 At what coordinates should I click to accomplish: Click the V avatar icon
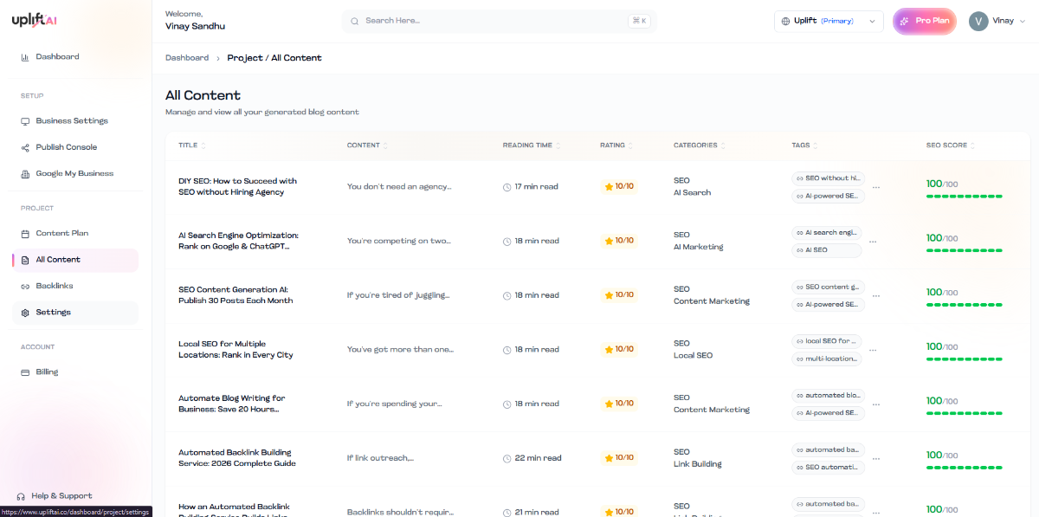pos(978,22)
